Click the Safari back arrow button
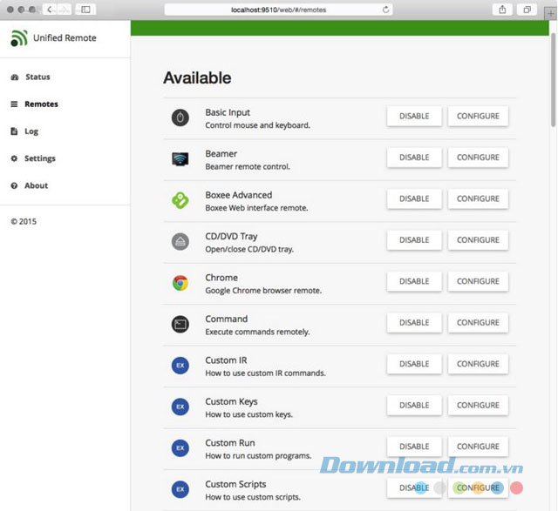The image size is (558, 511). pos(50,10)
